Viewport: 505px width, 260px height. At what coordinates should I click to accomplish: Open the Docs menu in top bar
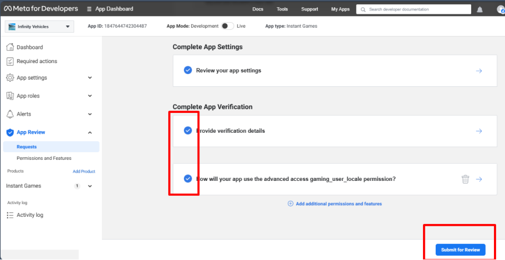click(257, 9)
